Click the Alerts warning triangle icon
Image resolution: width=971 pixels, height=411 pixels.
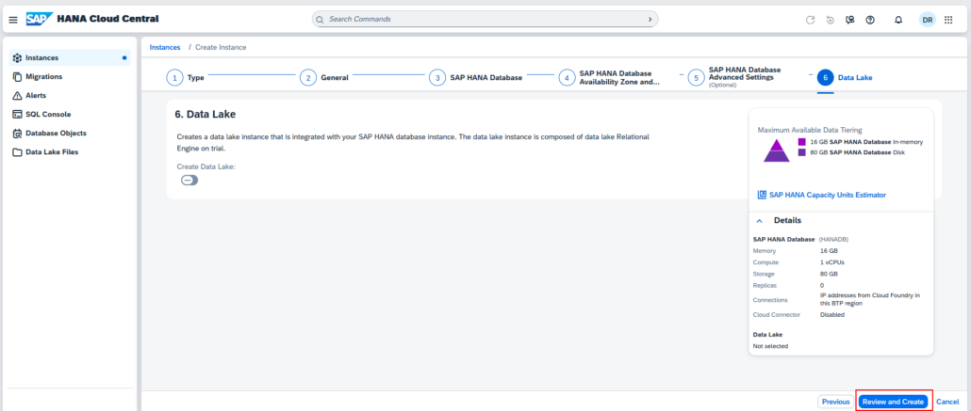(x=17, y=96)
